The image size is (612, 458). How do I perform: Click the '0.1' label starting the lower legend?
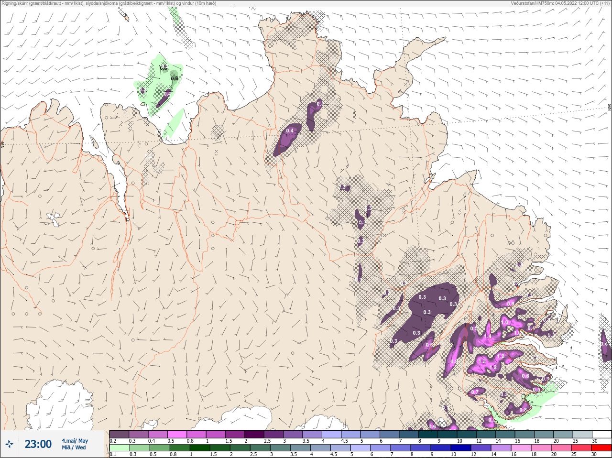click(113, 454)
